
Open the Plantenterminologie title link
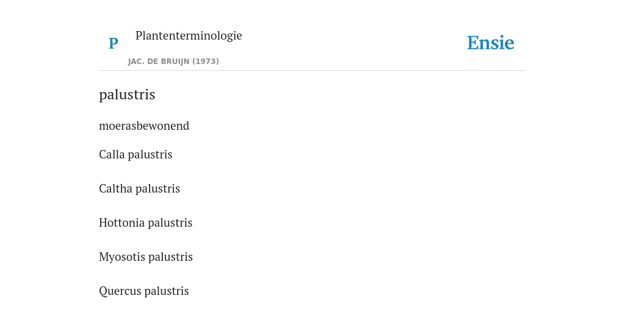pyautogui.click(x=189, y=35)
